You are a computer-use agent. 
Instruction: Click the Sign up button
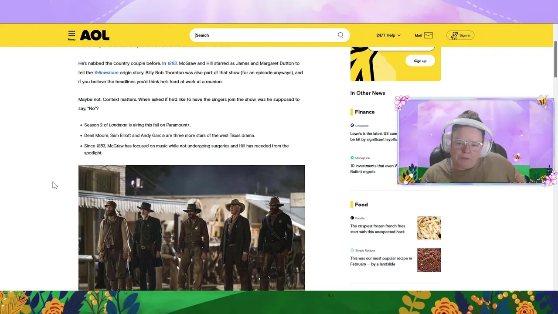pyautogui.click(x=420, y=61)
